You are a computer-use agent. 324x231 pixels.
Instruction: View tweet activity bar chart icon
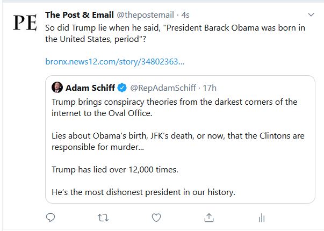(x=262, y=218)
